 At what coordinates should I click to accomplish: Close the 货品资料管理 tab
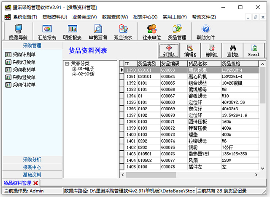click(x=36, y=183)
